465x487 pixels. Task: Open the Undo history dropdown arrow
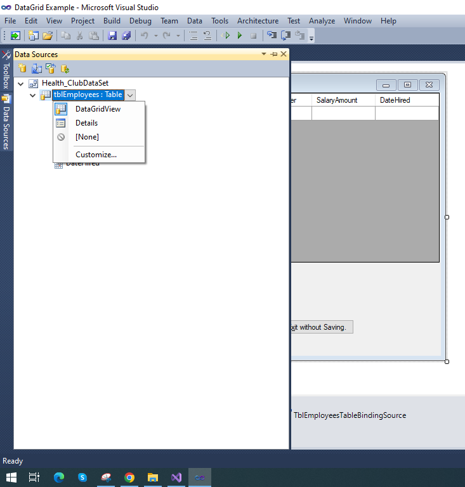point(156,36)
